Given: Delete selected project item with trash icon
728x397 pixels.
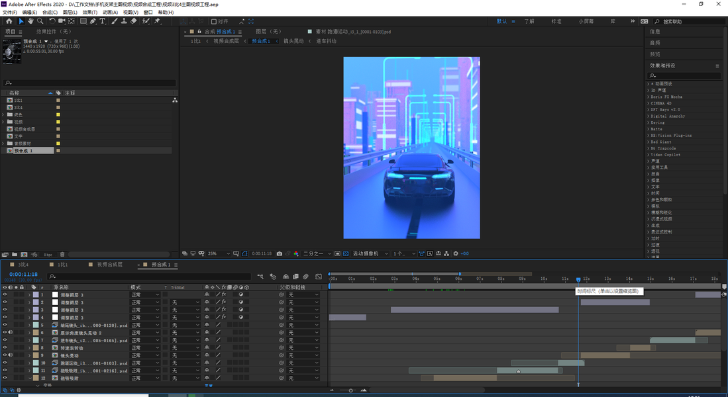Looking at the screenshot, I should click(x=62, y=254).
